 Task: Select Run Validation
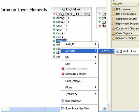coord(79,101)
